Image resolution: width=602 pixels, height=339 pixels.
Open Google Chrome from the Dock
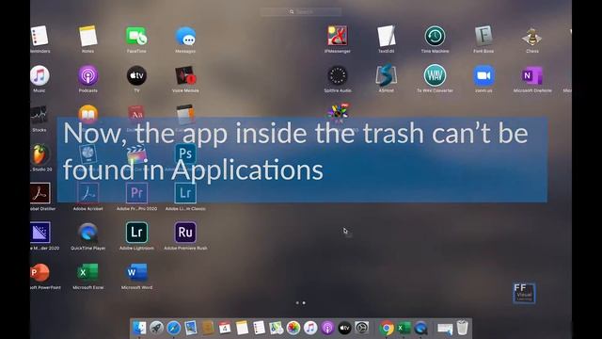(387, 328)
